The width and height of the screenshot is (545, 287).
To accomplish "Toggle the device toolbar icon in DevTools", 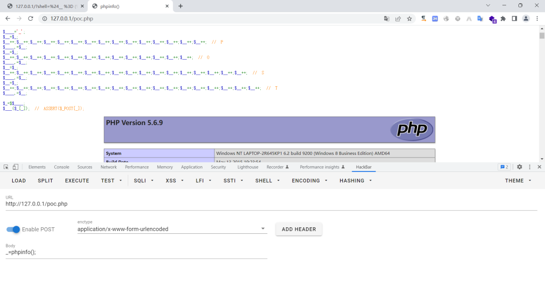I will coord(15,167).
